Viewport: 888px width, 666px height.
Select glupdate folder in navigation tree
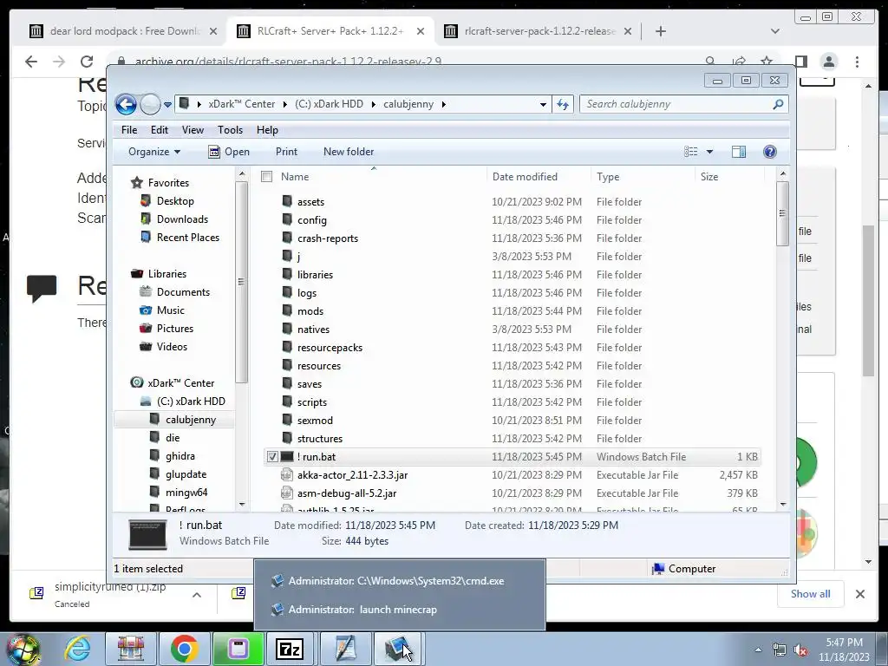[186, 474]
